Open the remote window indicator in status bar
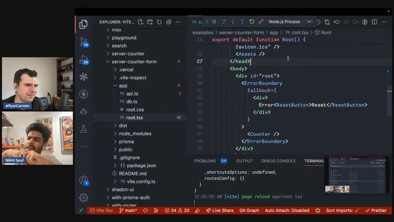This screenshot has height=222, width=394. point(81,210)
